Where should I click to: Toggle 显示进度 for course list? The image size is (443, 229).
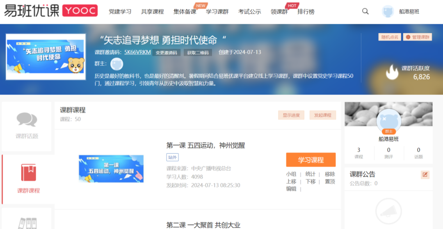pyautogui.click(x=291, y=116)
